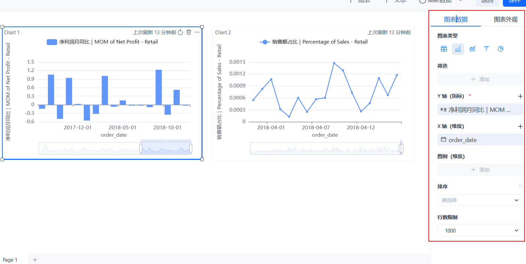
Task: Click the tallest bar in Chart 1
Action: tap(159, 87)
